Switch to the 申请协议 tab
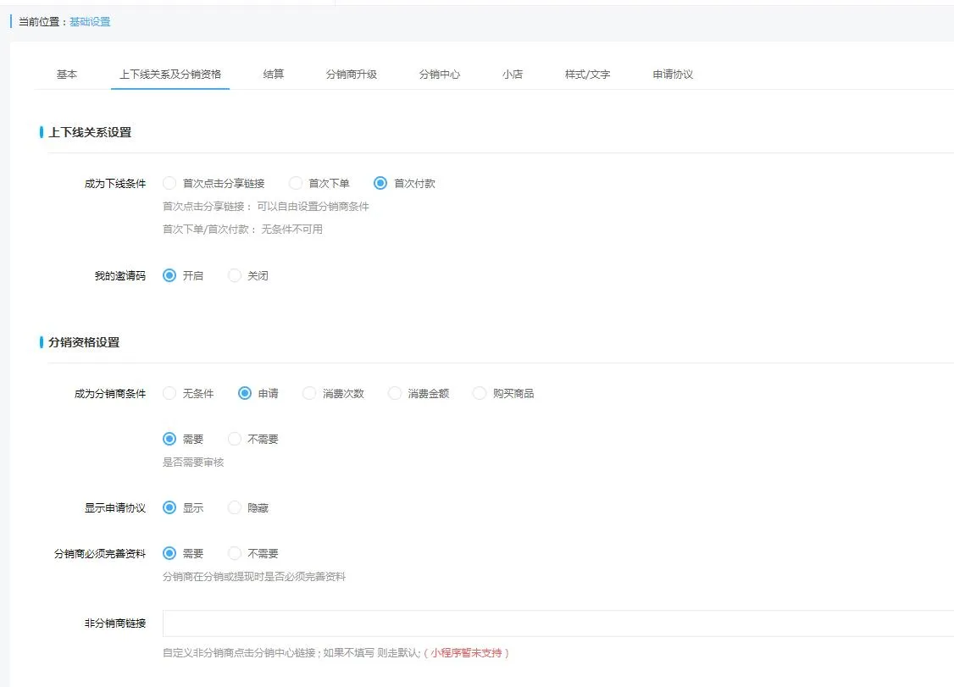The image size is (954, 687). coord(673,75)
